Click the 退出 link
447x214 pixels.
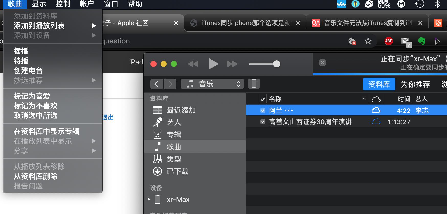[108, 117]
